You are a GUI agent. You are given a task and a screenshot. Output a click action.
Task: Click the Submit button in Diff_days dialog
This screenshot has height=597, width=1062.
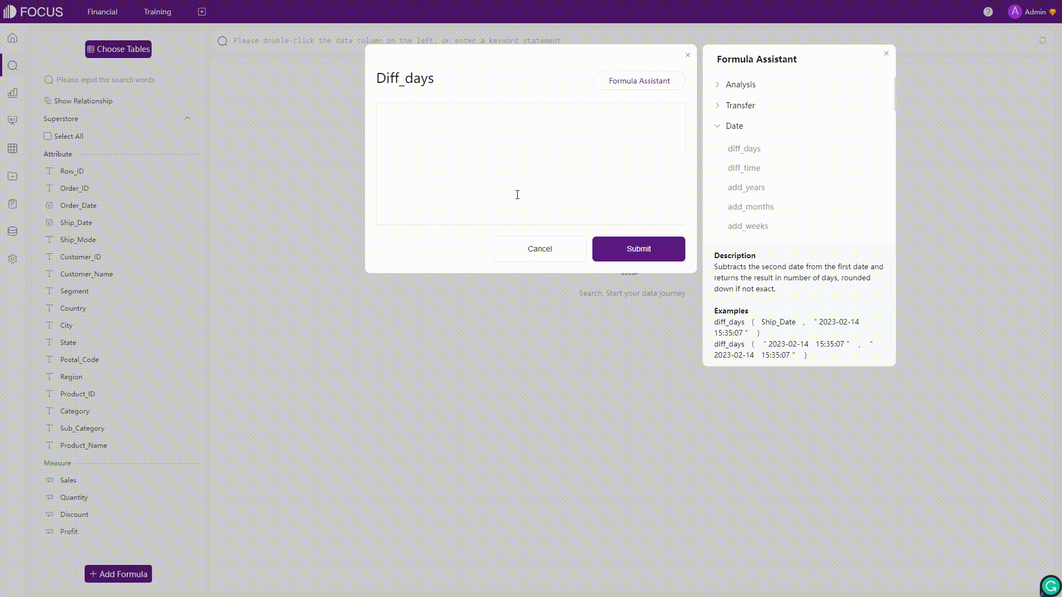(x=639, y=249)
